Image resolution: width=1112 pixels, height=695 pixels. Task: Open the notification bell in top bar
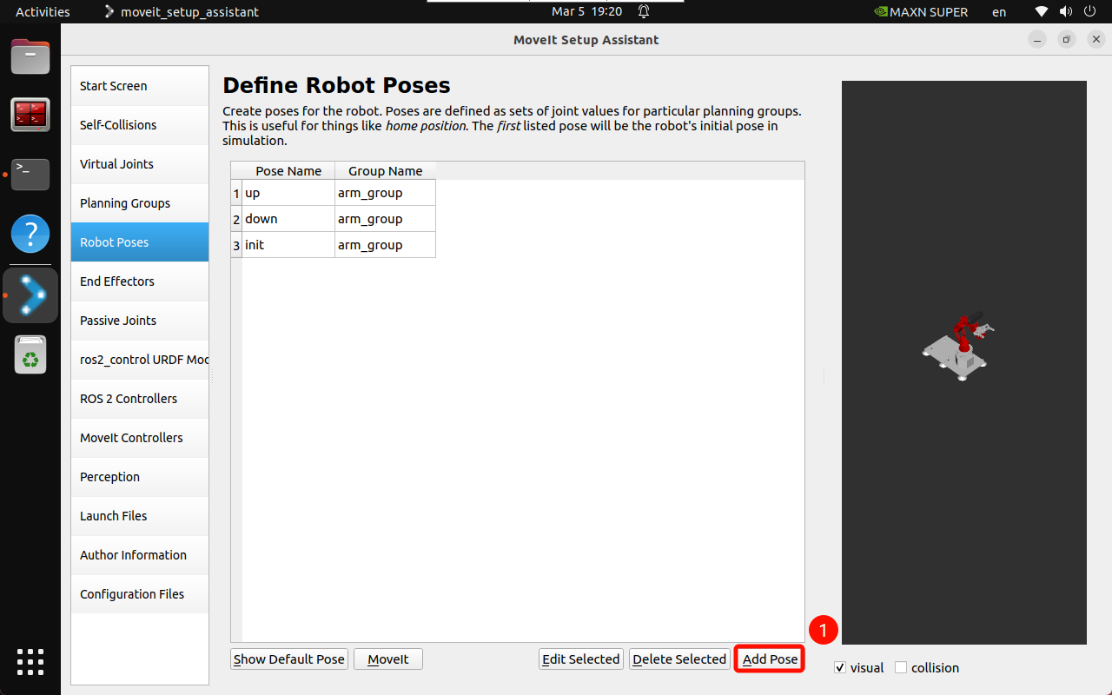pos(644,11)
